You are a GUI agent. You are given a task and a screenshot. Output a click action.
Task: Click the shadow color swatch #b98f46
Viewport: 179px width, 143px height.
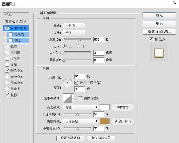click(x=105, y=121)
